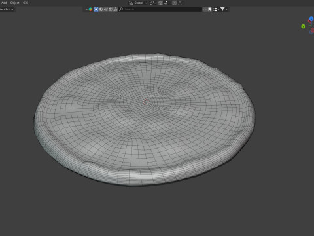The height and width of the screenshot is (236, 314).
Task: Toggle snapping with the magnet icon
Action: pyautogui.click(x=160, y=3)
